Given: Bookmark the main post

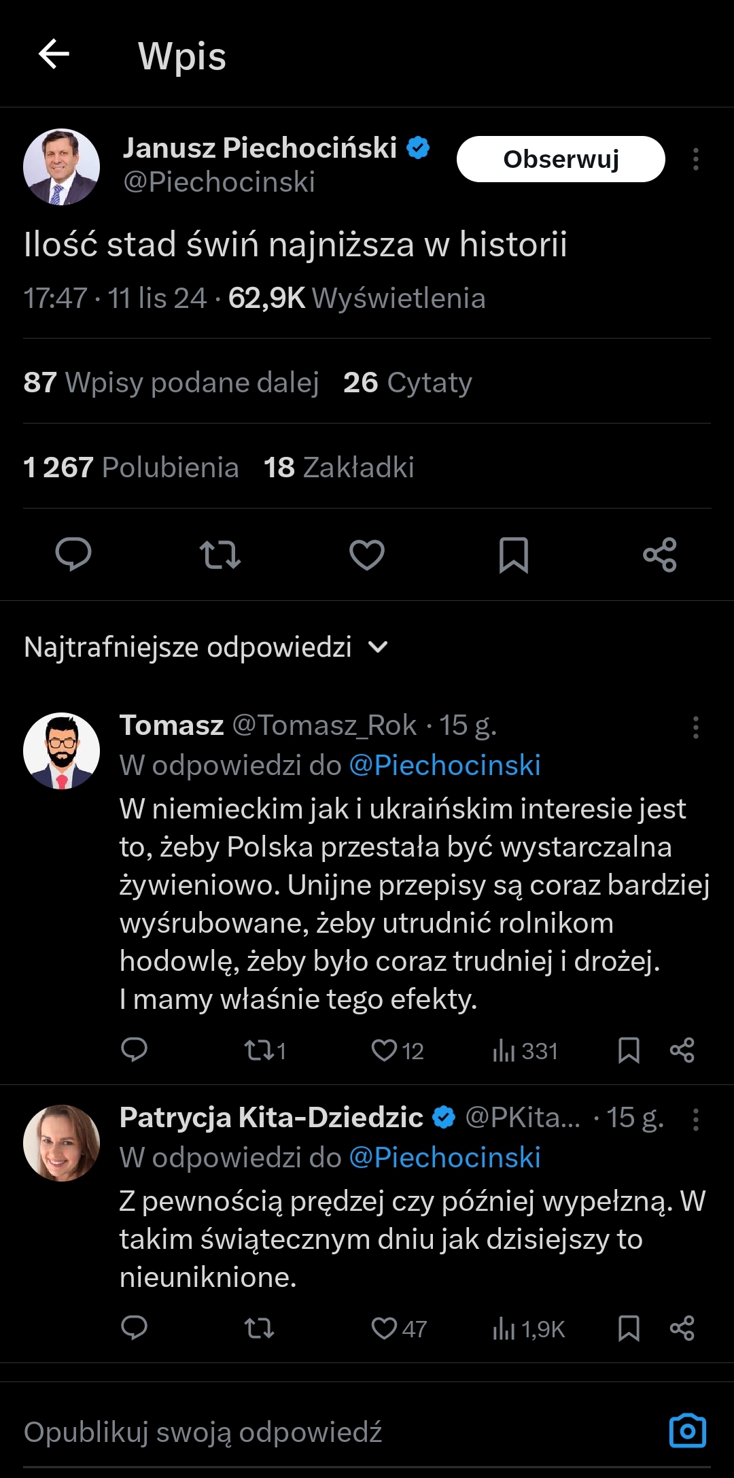Looking at the screenshot, I should 514,554.
